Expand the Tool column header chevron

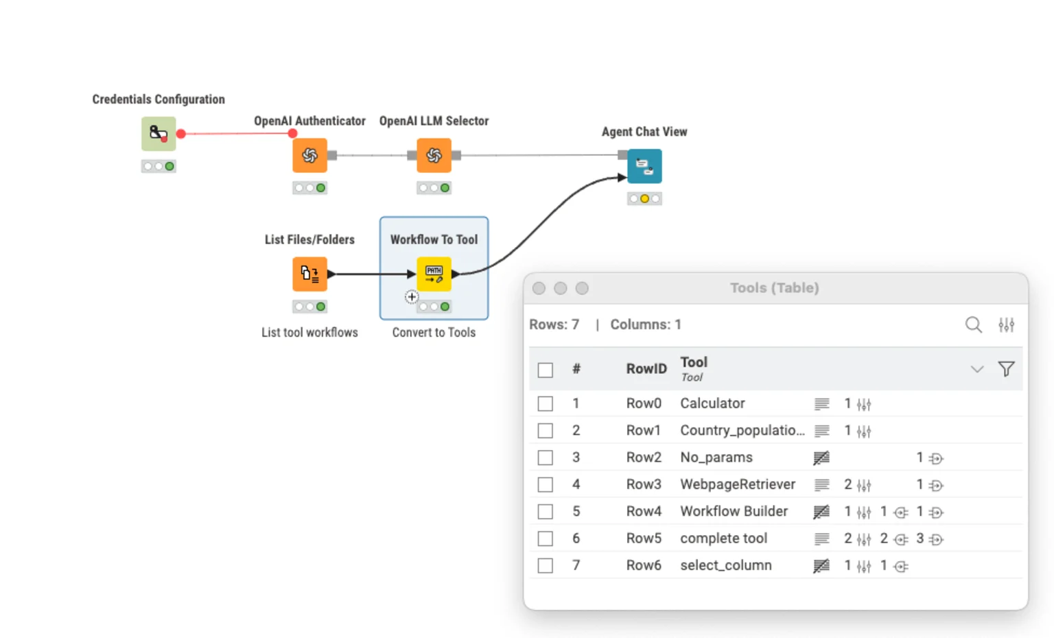pos(976,369)
